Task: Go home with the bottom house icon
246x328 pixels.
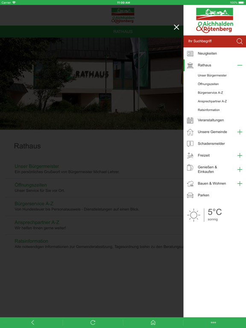Action: (153, 322)
